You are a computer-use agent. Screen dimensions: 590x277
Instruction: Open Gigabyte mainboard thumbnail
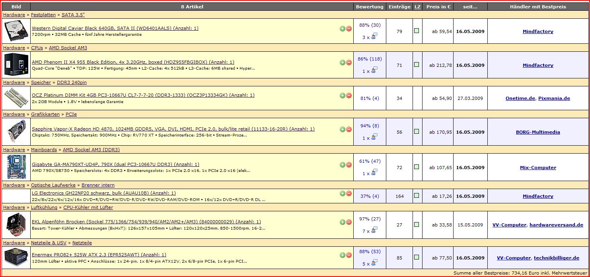tap(16, 167)
